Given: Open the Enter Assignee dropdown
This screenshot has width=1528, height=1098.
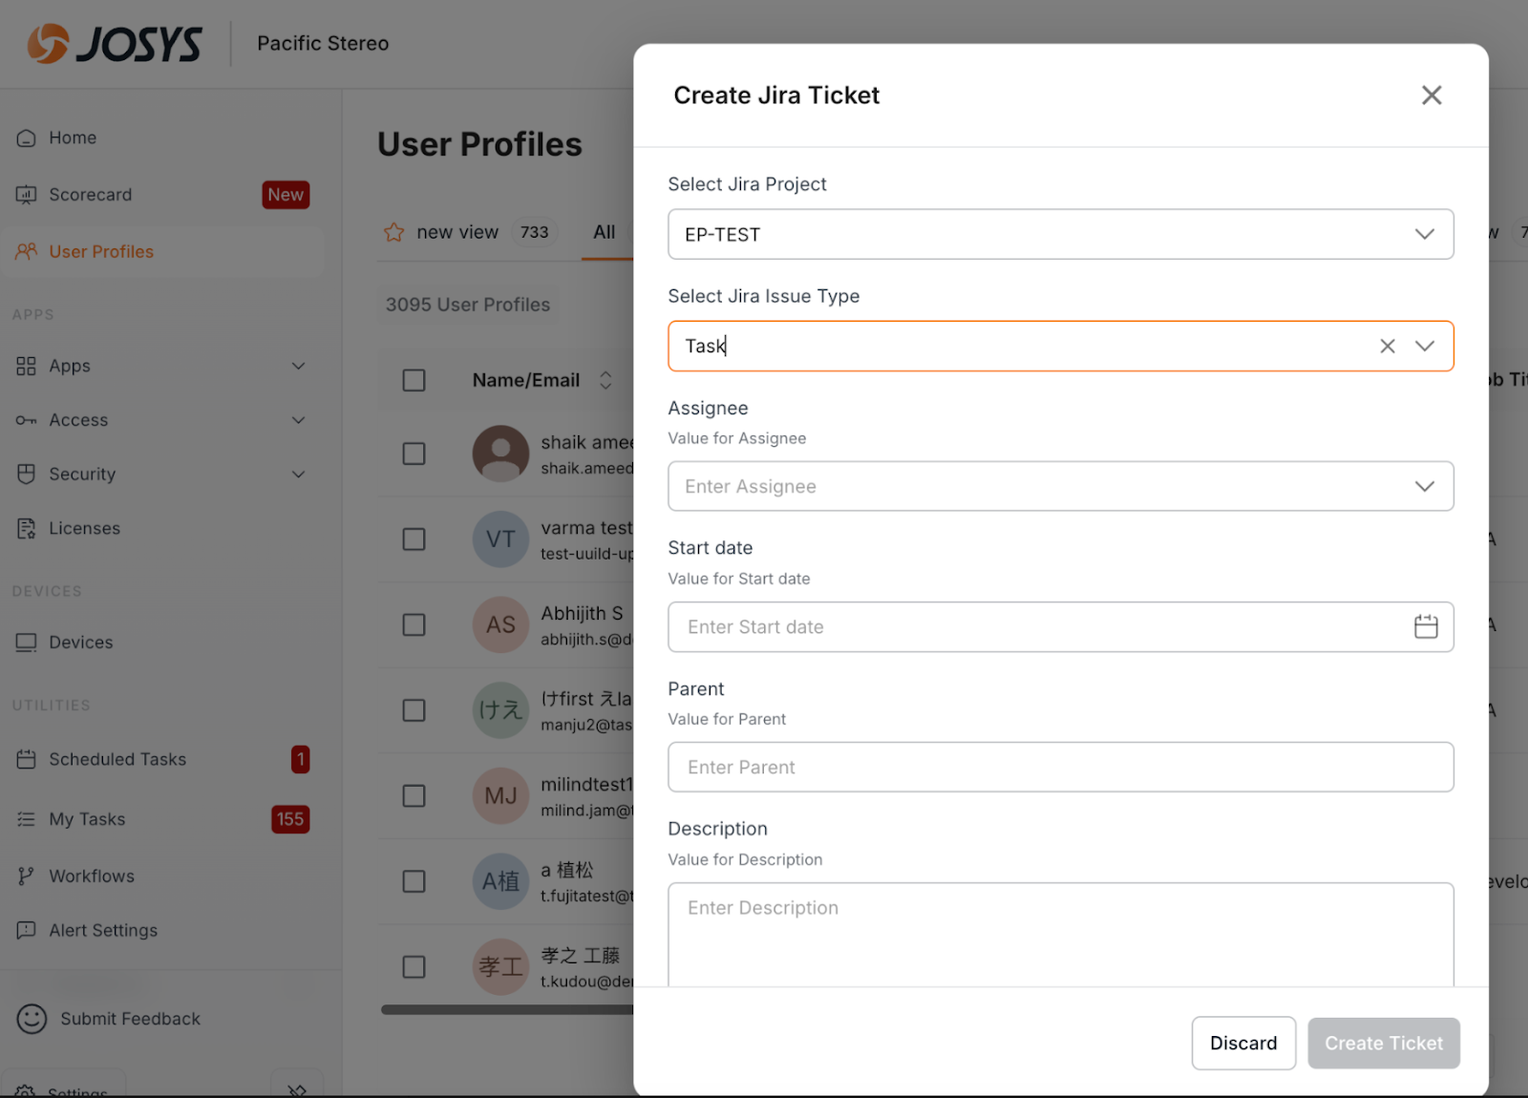Looking at the screenshot, I should (x=1060, y=486).
